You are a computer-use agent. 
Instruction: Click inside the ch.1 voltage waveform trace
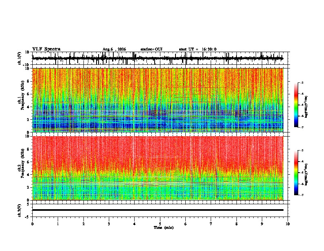point(158,58)
